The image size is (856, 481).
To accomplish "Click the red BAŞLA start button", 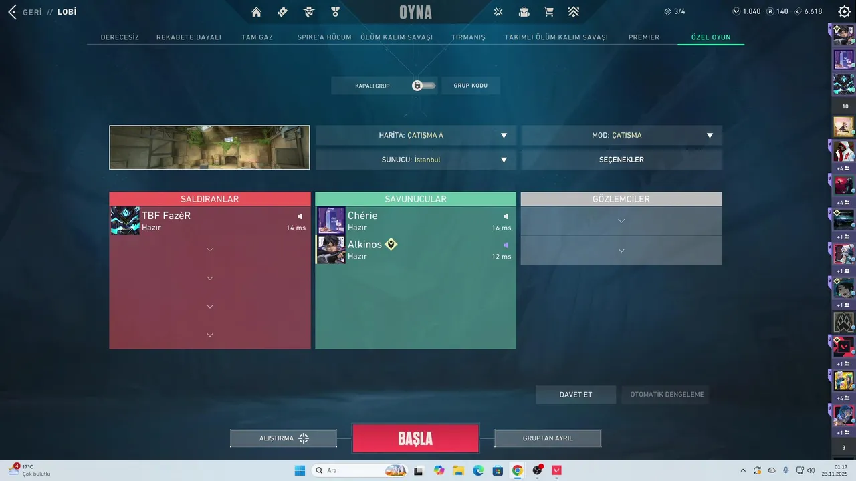I will coord(415,439).
